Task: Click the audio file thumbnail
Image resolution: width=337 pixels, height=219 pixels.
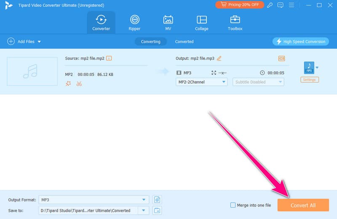Action: [32, 71]
